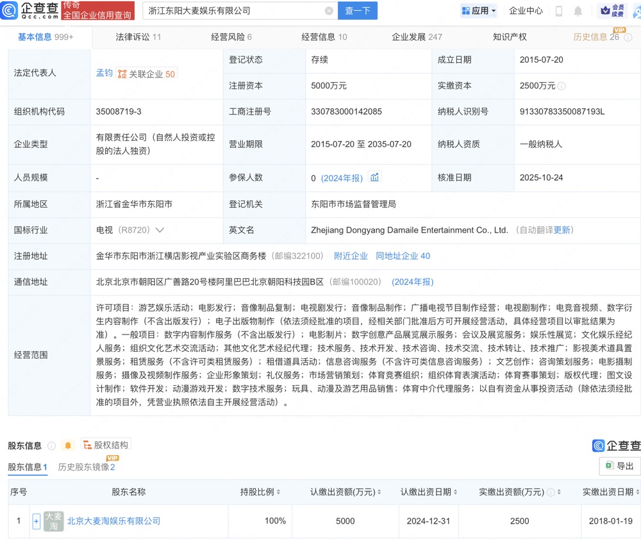Open the 同地址企业 40 link
641x539 pixels.
pyautogui.click(x=403, y=256)
